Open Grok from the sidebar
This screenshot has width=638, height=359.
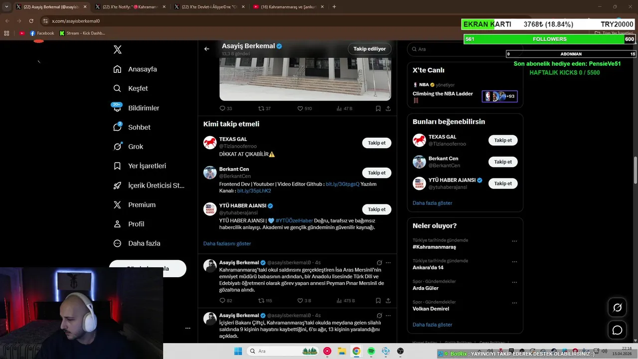tap(128, 147)
